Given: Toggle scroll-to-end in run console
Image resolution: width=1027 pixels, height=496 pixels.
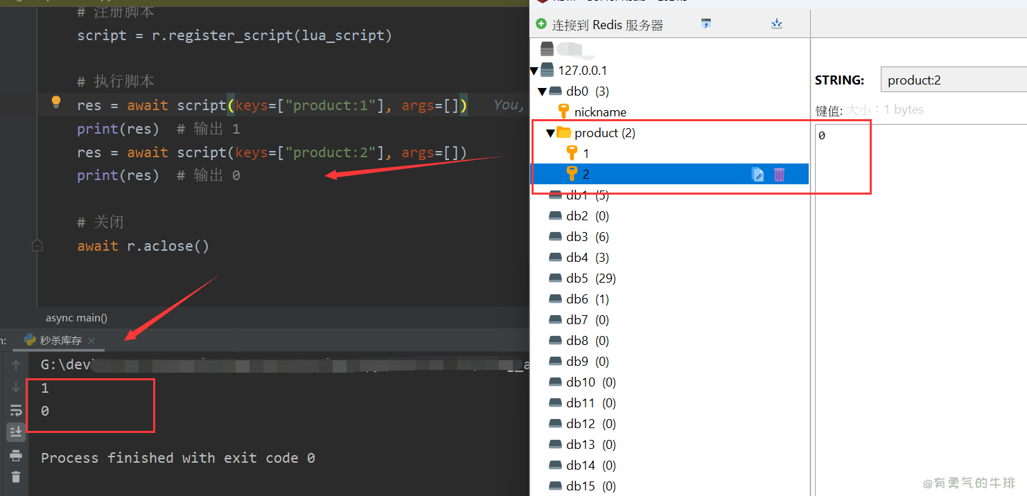Looking at the screenshot, I should (16, 432).
